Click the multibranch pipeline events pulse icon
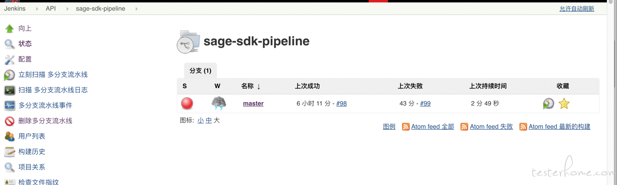This screenshot has height=185, width=617. tap(10, 105)
